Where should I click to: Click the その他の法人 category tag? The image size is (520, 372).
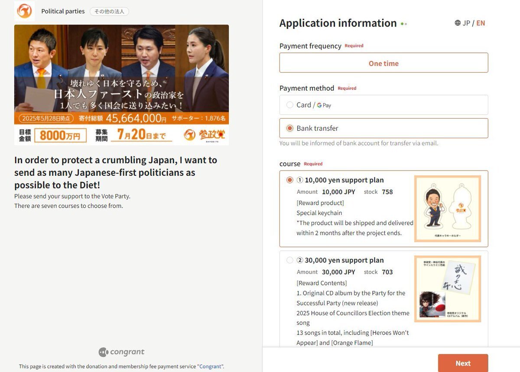[109, 12]
